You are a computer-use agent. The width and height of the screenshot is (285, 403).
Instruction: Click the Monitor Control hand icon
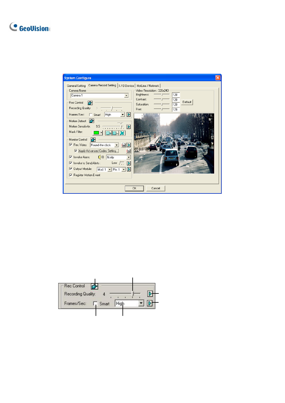pyautogui.click(x=93, y=140)
